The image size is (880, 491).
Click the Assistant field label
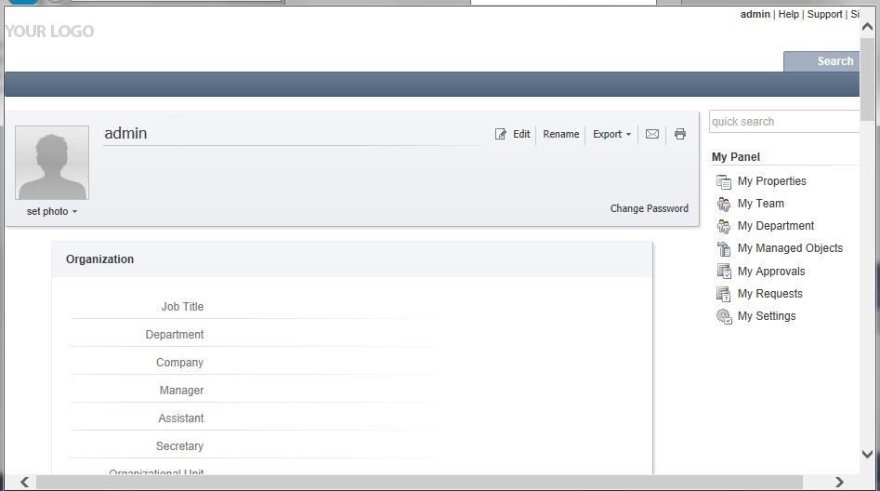pyautogui.click(x=180, y=418)
